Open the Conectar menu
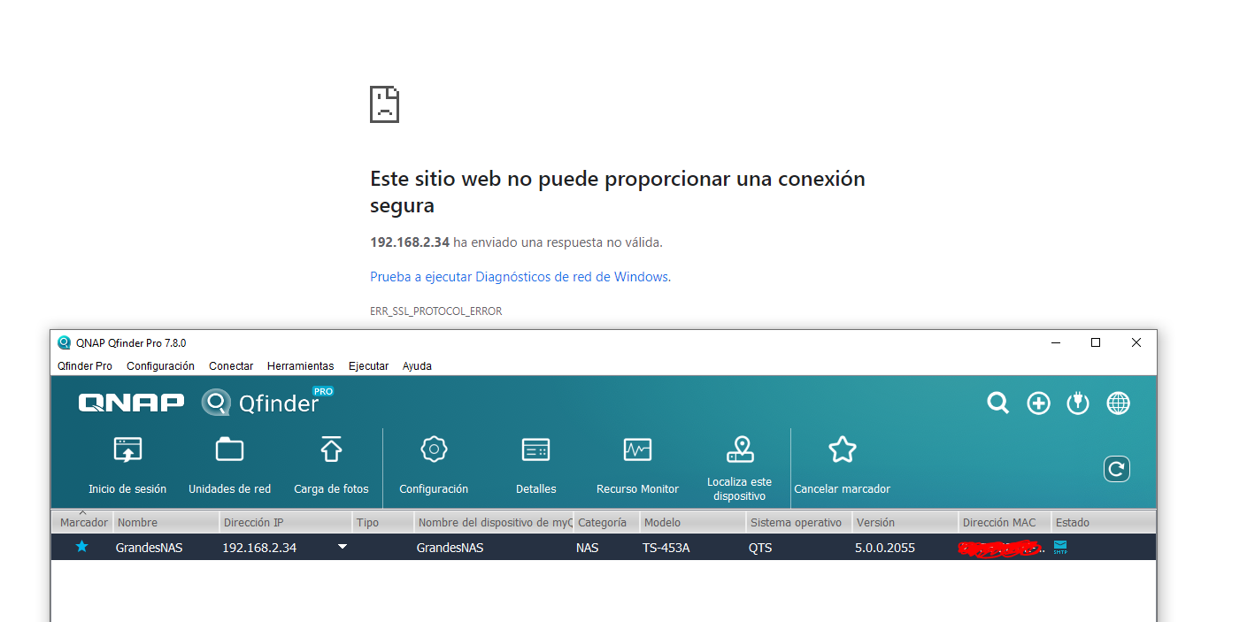 [231, 366]
